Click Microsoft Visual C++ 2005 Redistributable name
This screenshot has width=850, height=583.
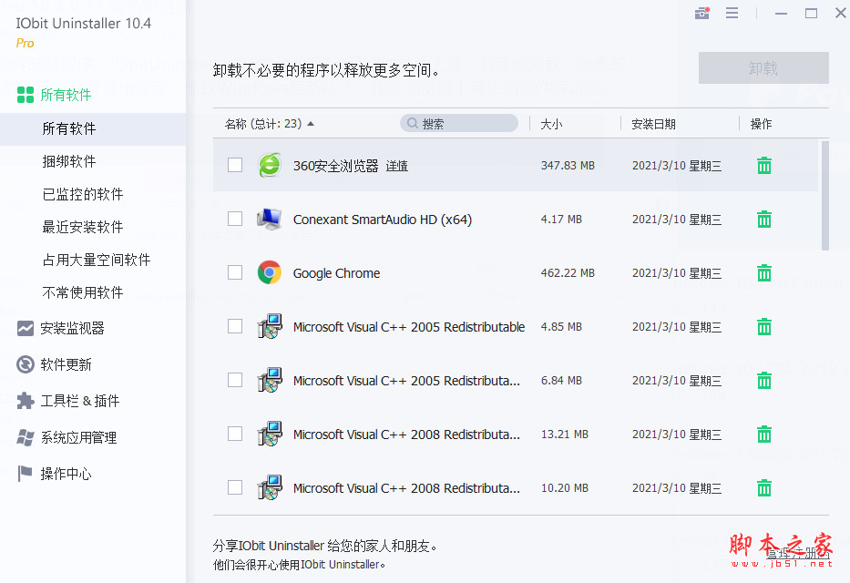(409, 327)
